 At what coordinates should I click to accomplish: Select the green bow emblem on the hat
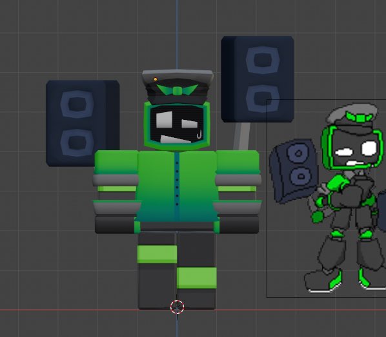pos(178,90)
